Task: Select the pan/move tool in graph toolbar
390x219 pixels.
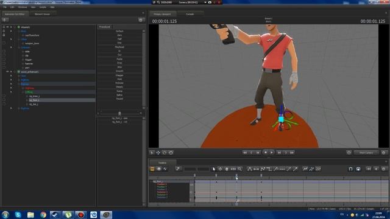Action: (220, 169)
